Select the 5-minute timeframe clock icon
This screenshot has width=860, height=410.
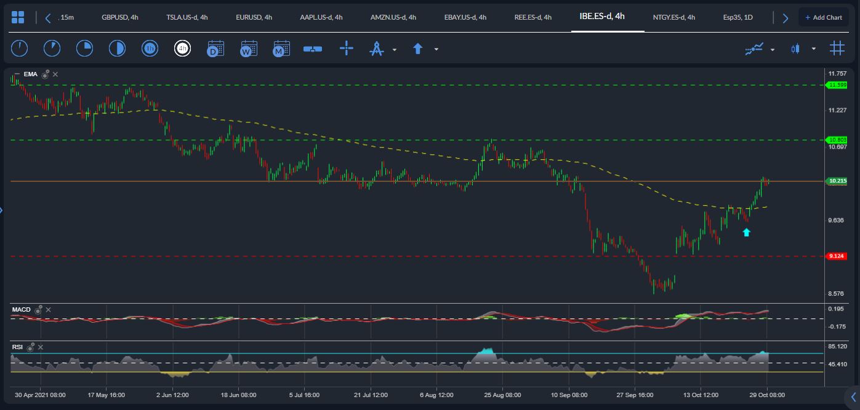coord(52,48)
